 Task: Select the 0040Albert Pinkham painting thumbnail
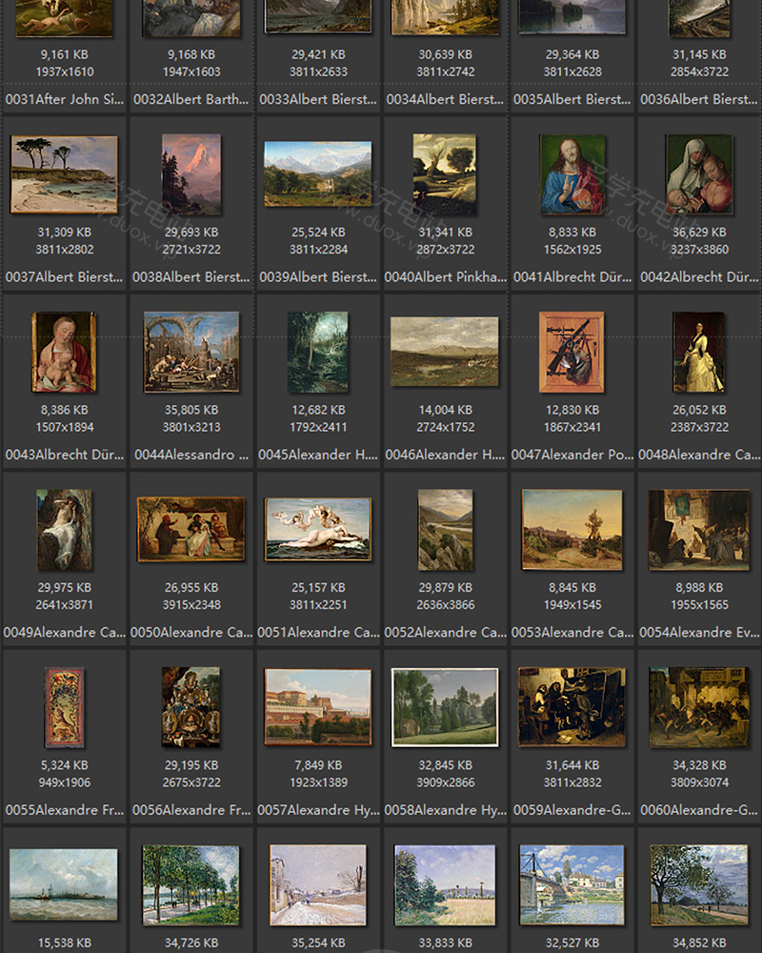point(444,173)
